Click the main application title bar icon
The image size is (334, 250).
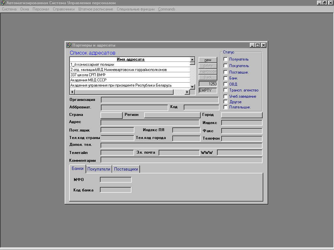pos(3,3)
